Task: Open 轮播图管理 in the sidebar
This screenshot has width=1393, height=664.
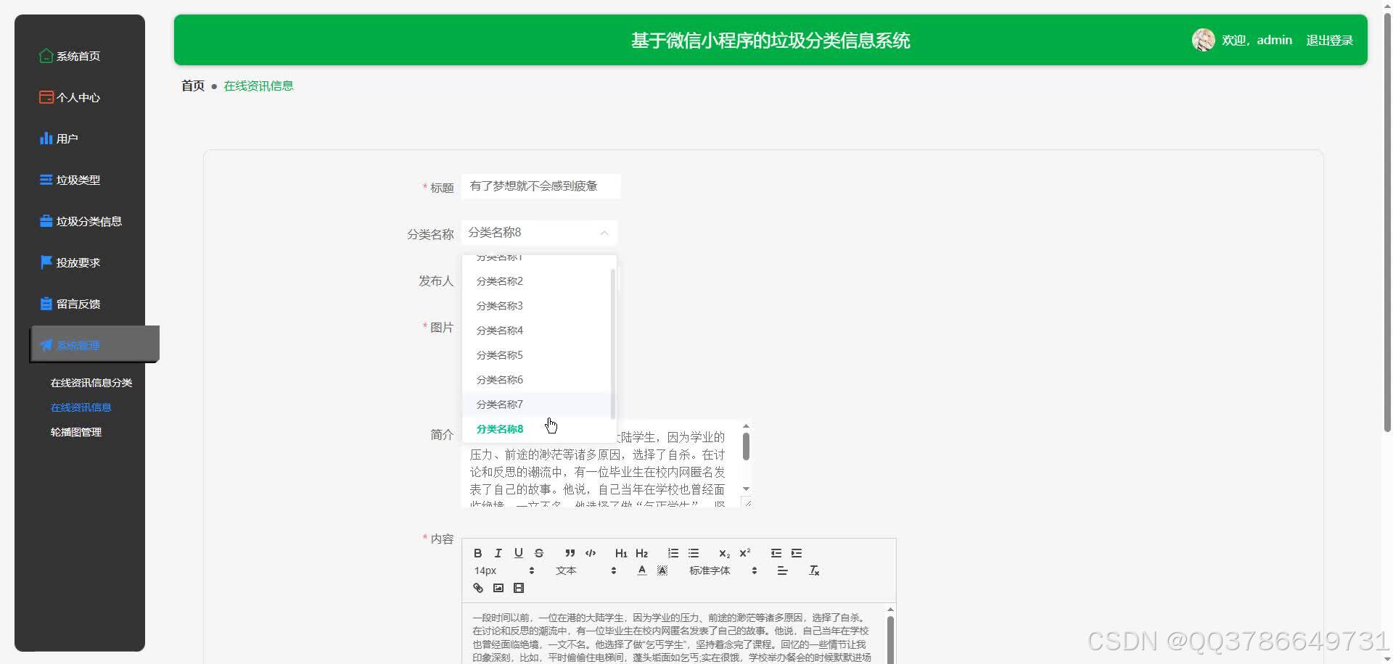Action: click(x=75, y=431)
